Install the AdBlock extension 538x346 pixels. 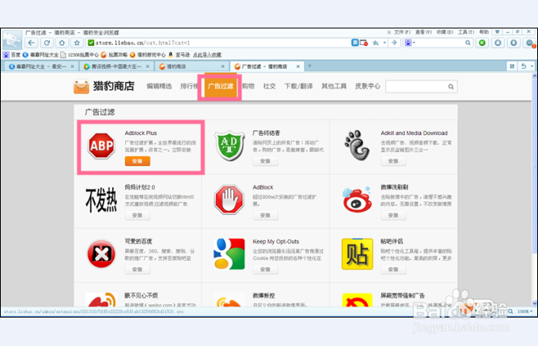click(265, 215)
